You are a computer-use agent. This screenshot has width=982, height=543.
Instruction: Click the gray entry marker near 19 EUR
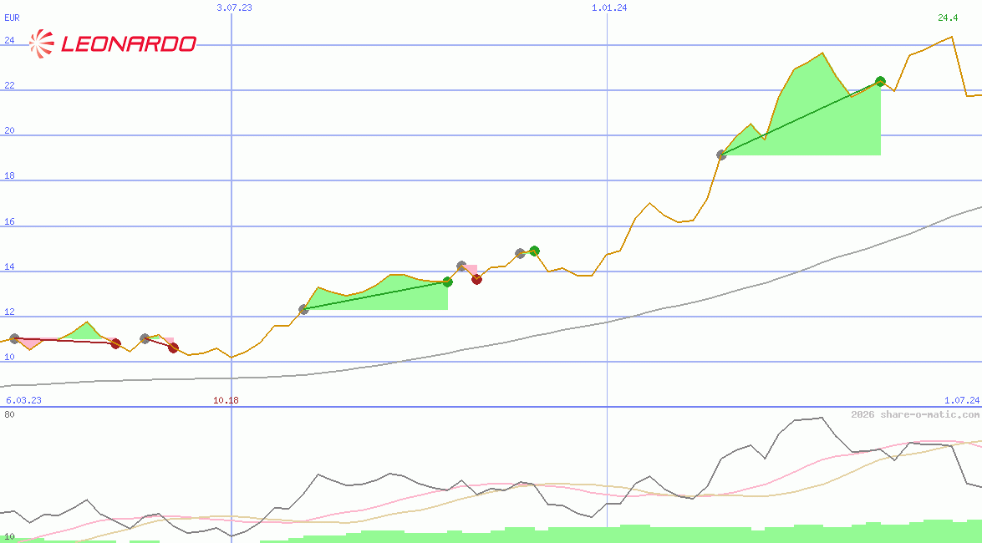721,155
